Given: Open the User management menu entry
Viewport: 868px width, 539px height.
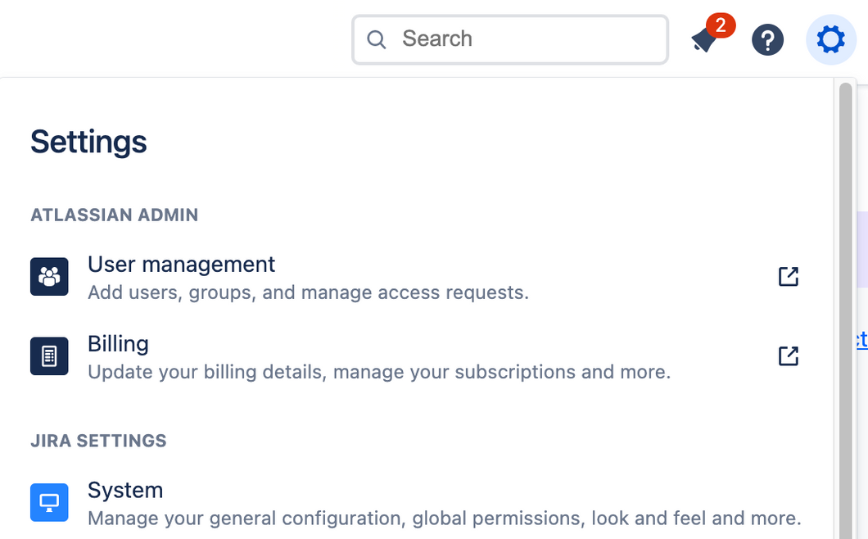Looking at the screenshot, I should click(181, 265).
